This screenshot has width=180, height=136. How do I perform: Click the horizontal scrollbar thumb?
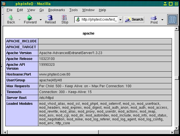click(53, 132)
